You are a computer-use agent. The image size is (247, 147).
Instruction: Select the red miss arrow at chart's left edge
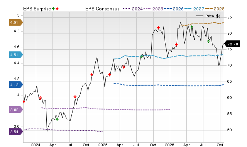tap(24, 102)
